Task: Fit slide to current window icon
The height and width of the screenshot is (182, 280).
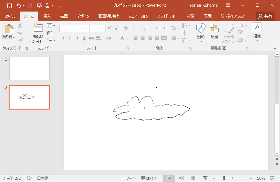Action: 272,178
